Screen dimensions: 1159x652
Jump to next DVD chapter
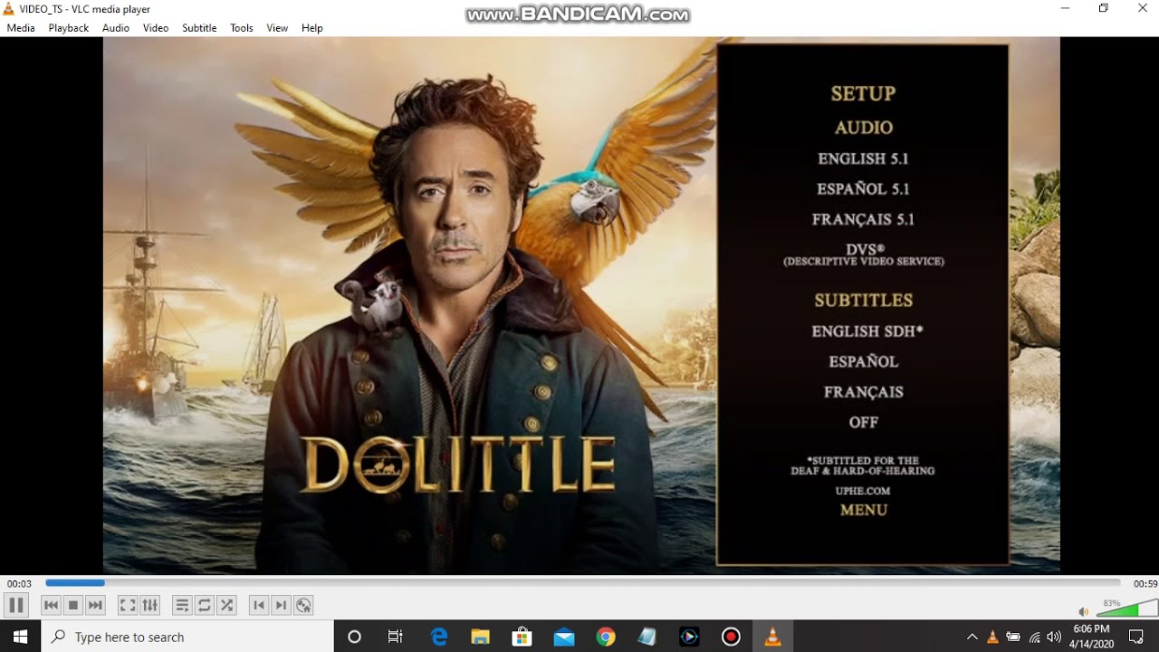pyautogui.click(x=282, y=605)
